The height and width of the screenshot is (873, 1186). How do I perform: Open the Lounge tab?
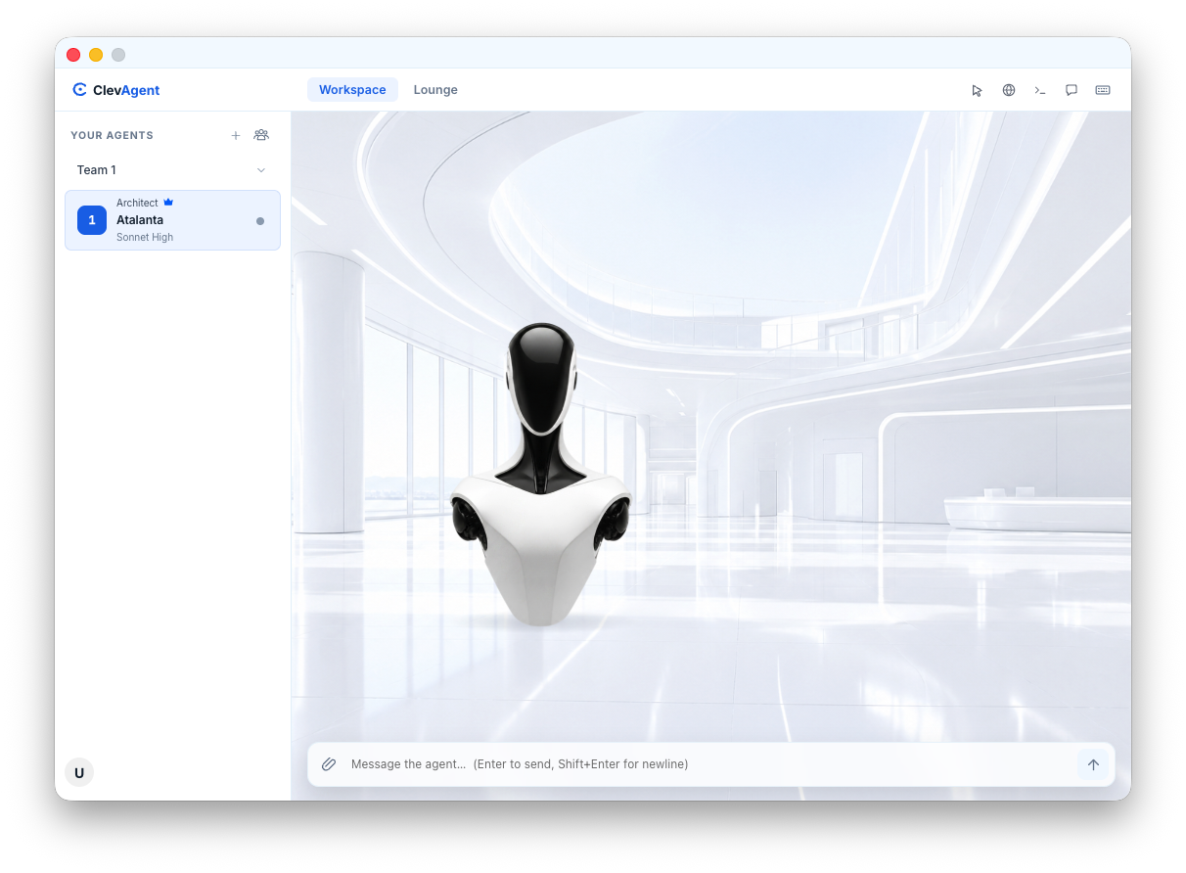point(435,90)
